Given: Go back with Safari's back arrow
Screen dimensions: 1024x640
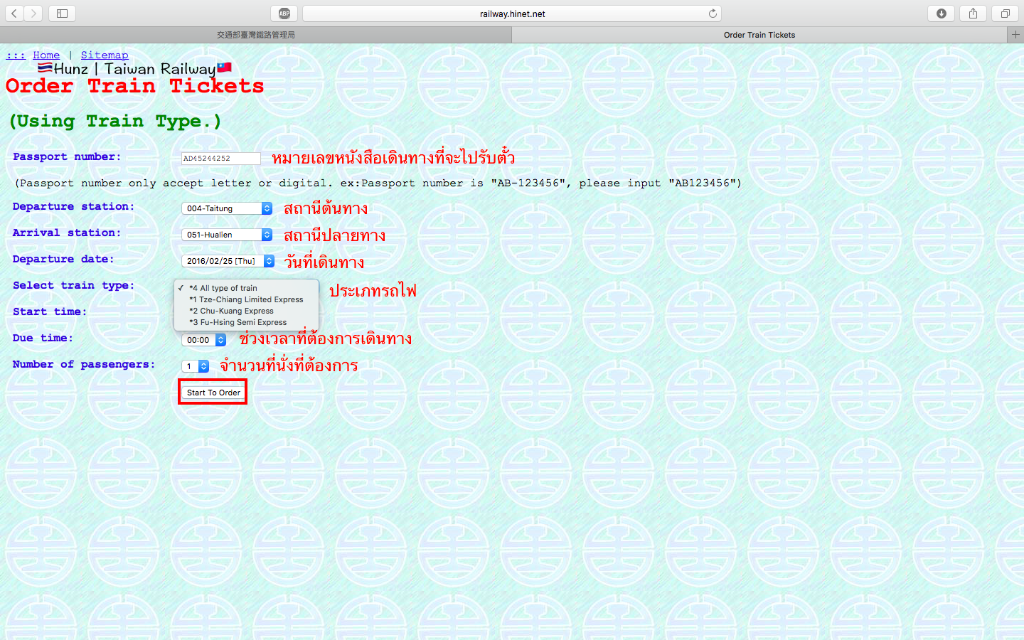Looking at the screenshot, I should (x=14, y=14).
